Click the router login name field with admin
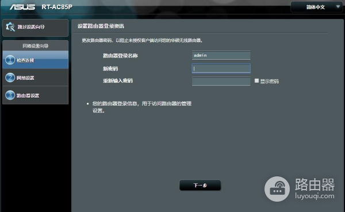The image size is (345, 212). [221, 55]
